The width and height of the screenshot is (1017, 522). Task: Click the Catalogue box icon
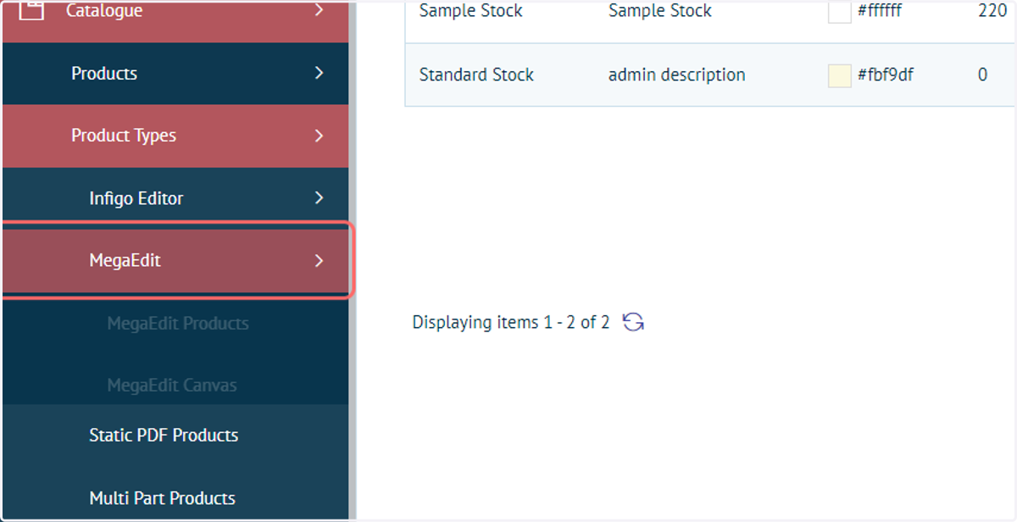click(x=31, y=10)
